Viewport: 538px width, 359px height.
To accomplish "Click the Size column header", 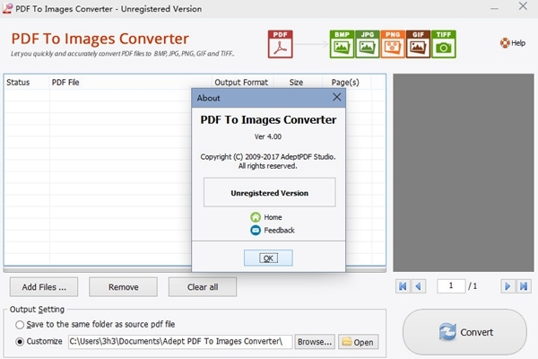I will pos(298,83).
